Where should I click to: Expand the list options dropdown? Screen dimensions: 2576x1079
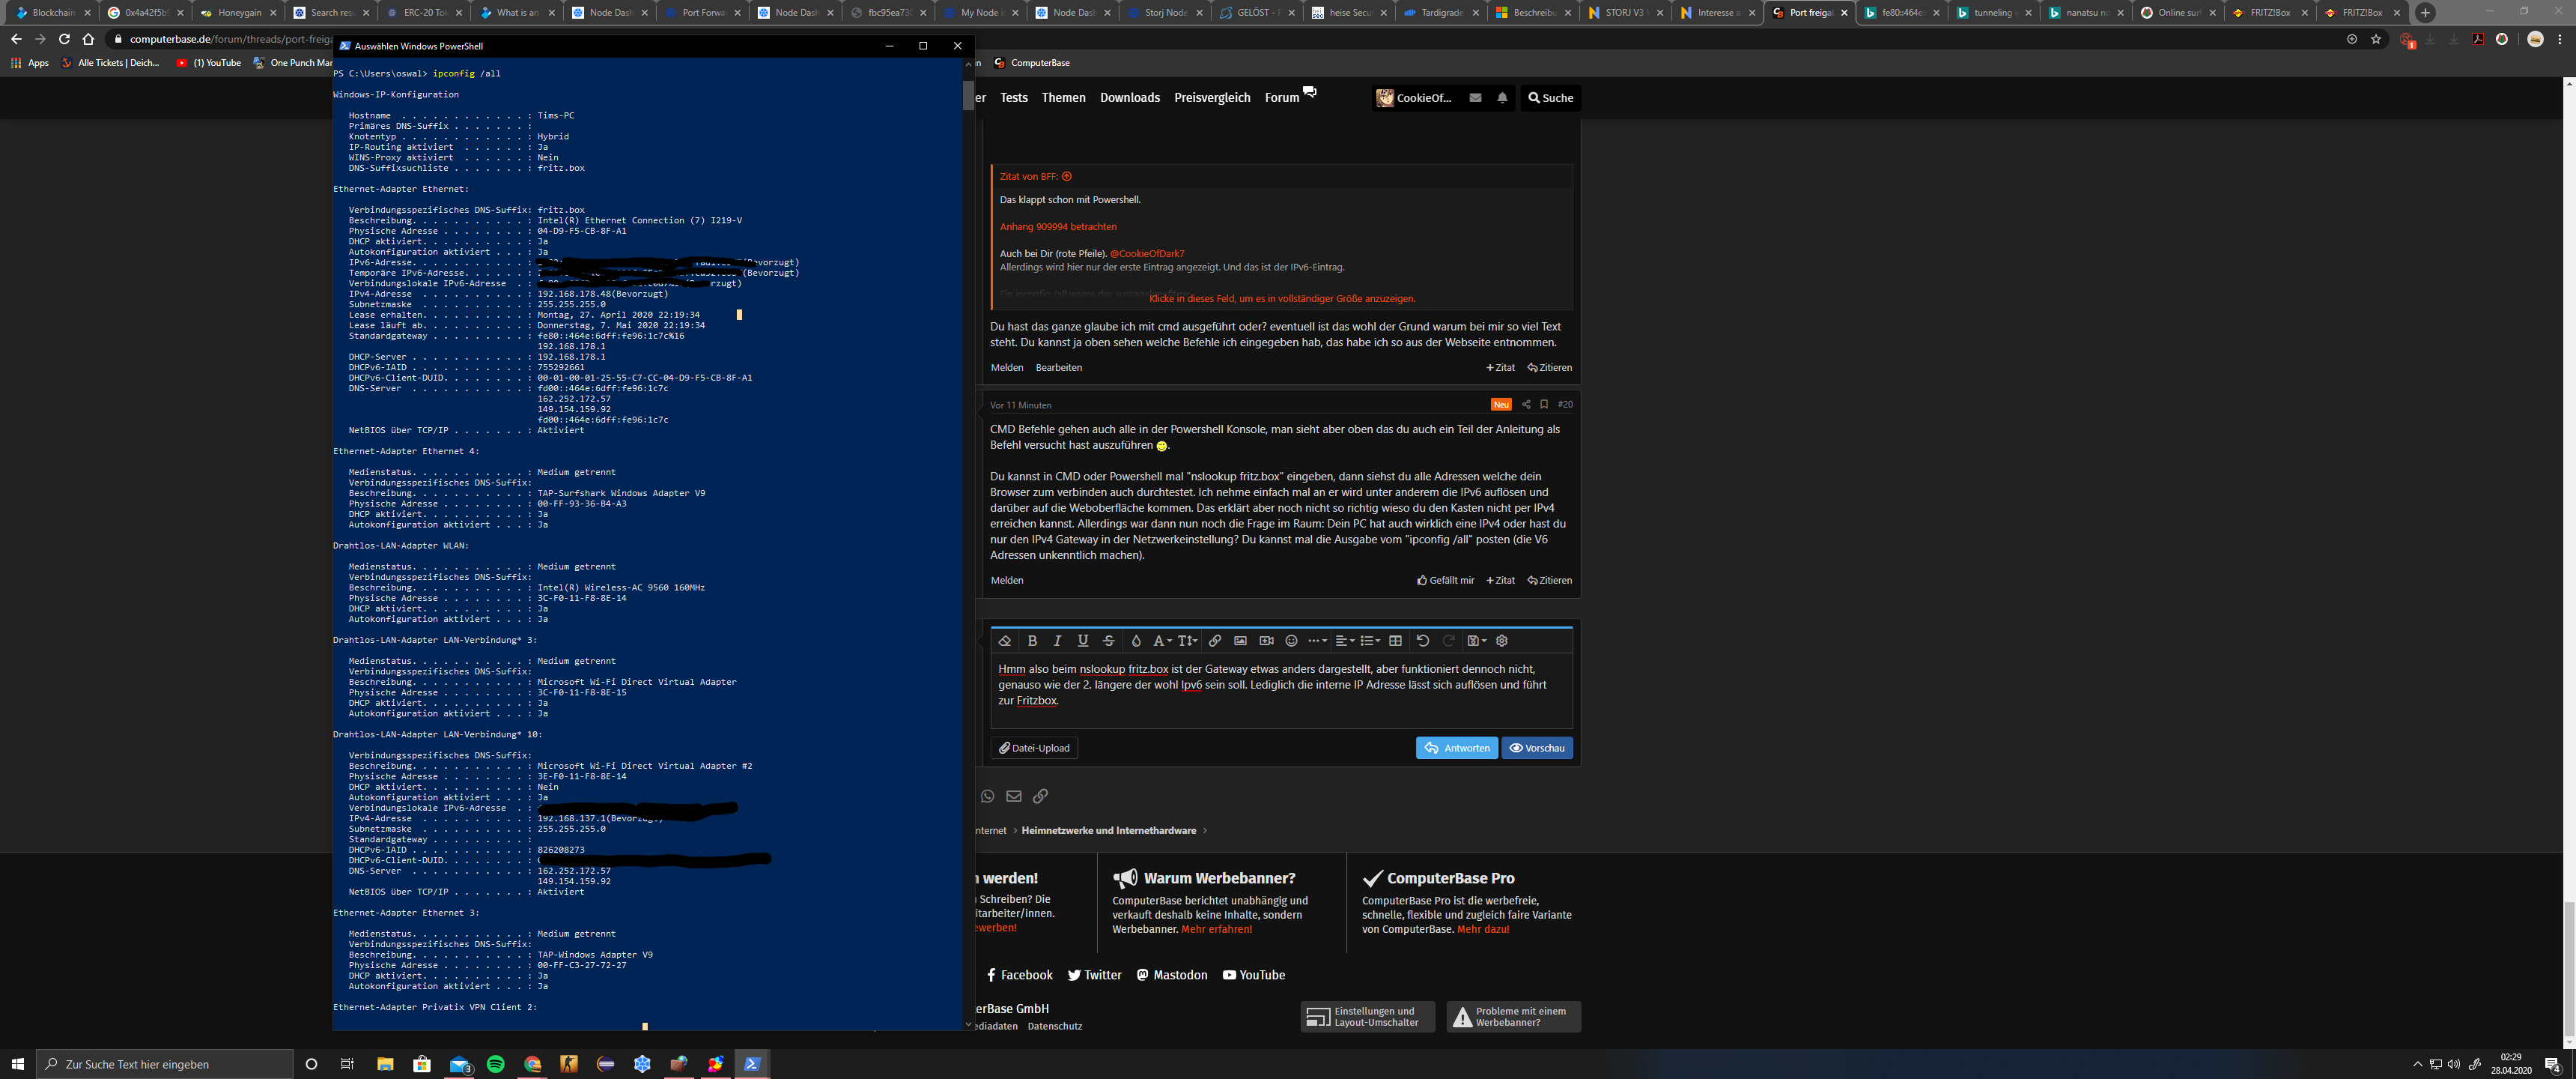(1370, 641)
